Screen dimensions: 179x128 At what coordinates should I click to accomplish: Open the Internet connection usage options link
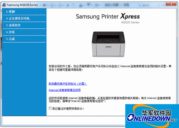[x=65, y=90]
